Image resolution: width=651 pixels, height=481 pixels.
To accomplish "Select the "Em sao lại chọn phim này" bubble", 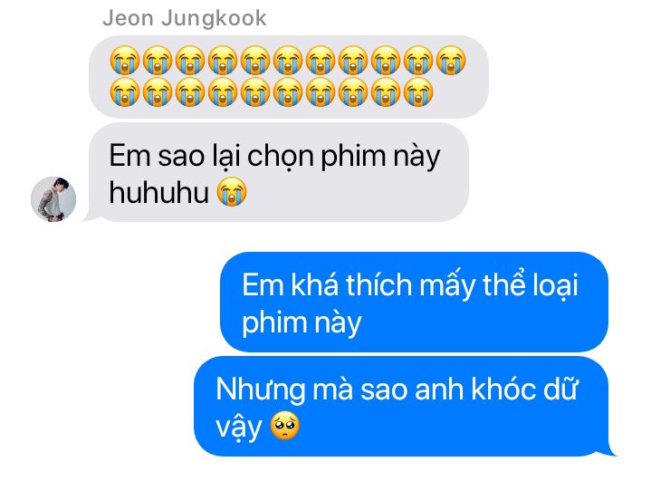I will (276, 172).
